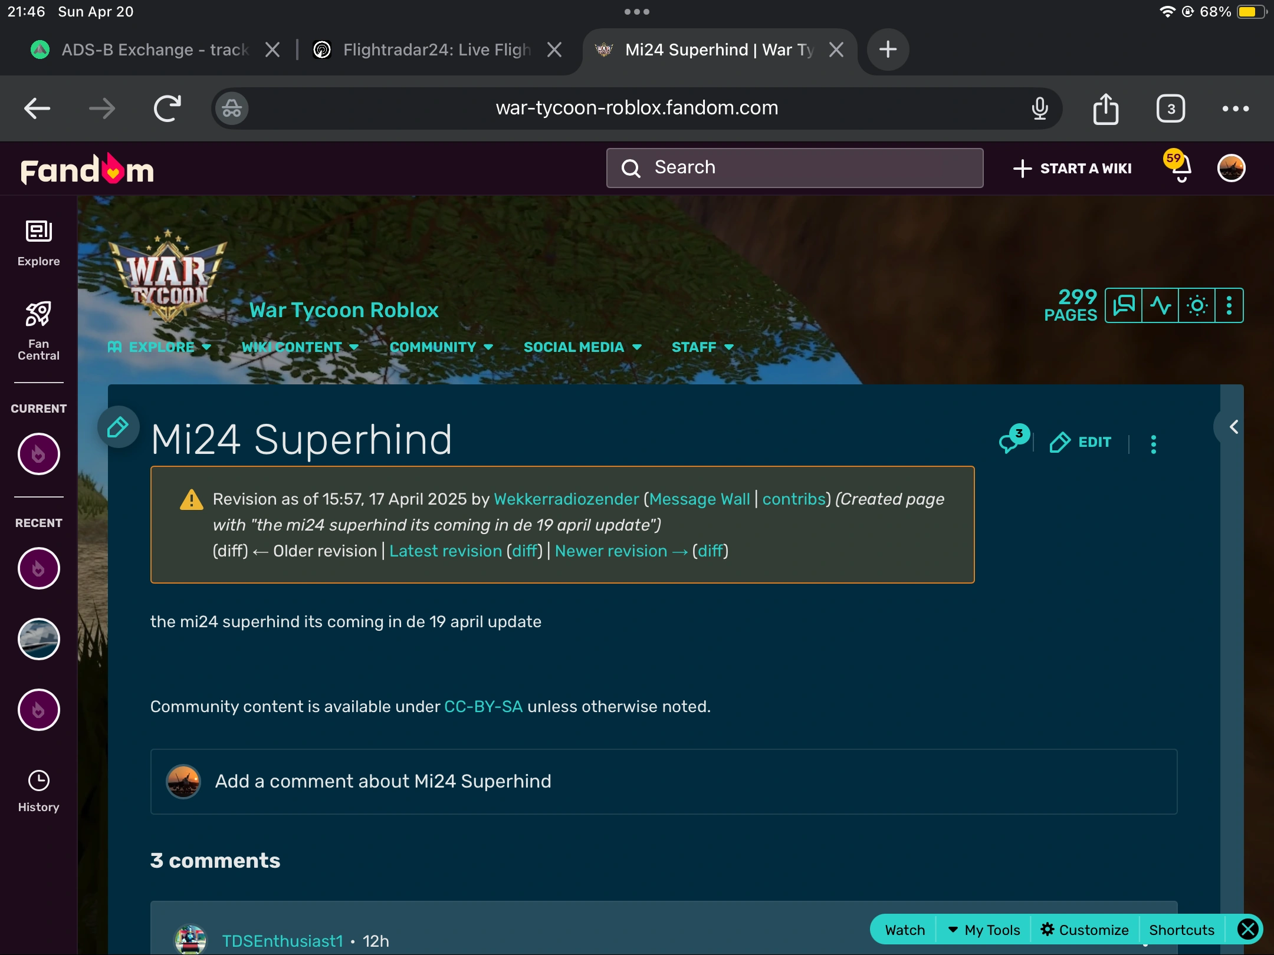Open the My Tools dropdown
The width and height of the screenshot is (1274, 955).
(984, 930)
